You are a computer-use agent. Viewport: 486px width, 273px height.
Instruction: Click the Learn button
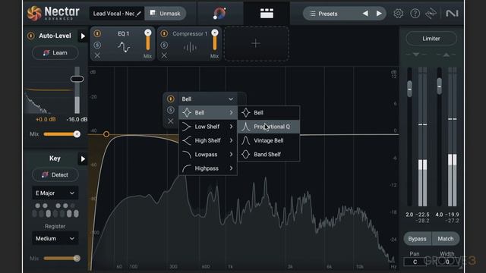pyautogui.click(x=55, y=52)
